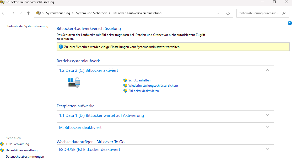Open the recent locations dropdown arrow

click(x=21, y=13)
